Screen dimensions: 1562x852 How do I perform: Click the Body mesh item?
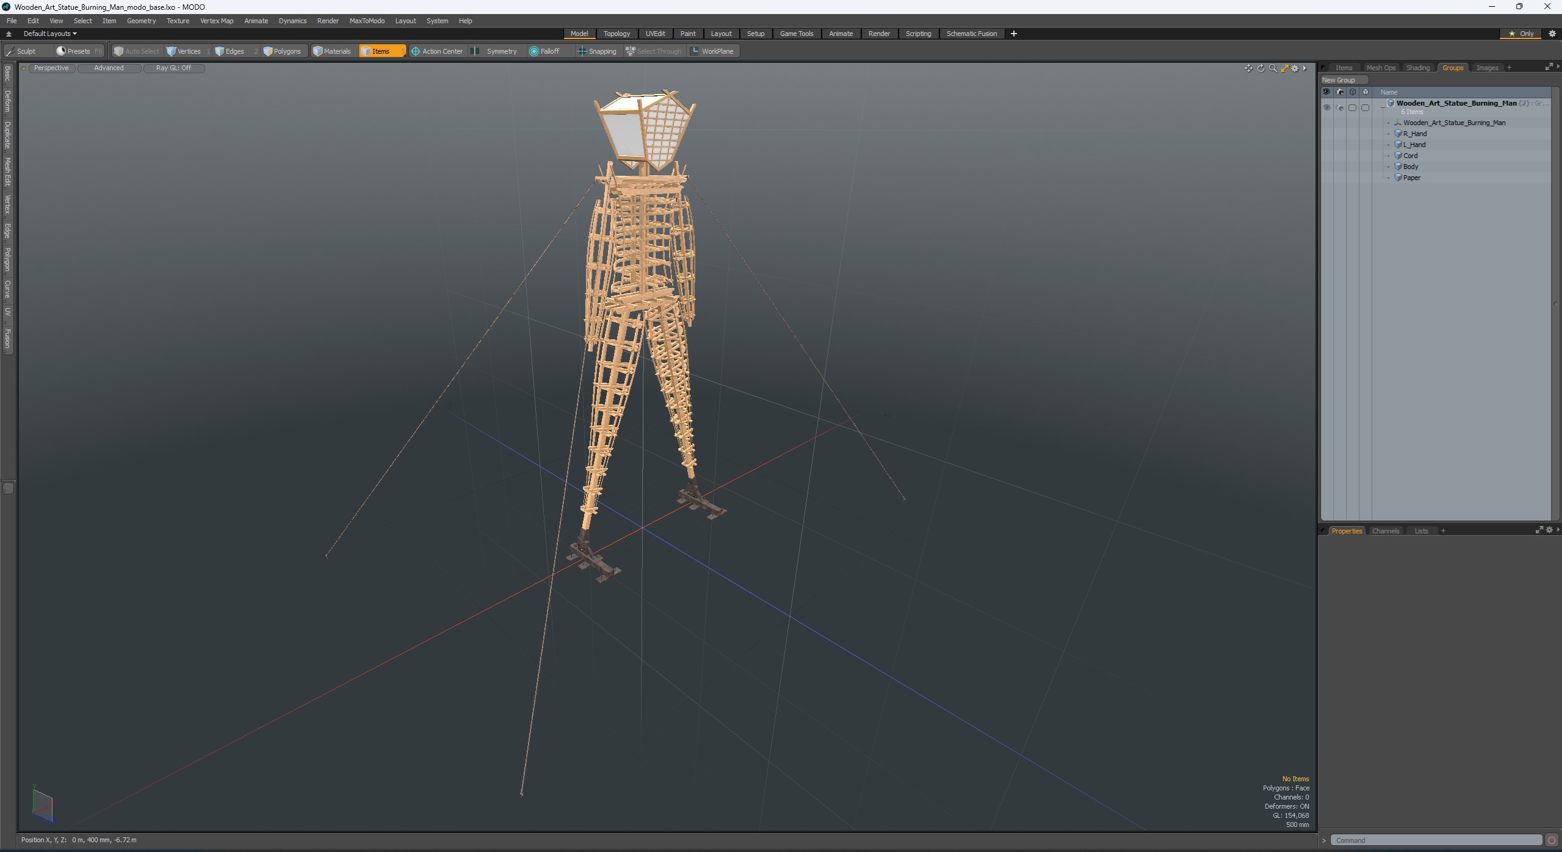tap(1410, 167)
